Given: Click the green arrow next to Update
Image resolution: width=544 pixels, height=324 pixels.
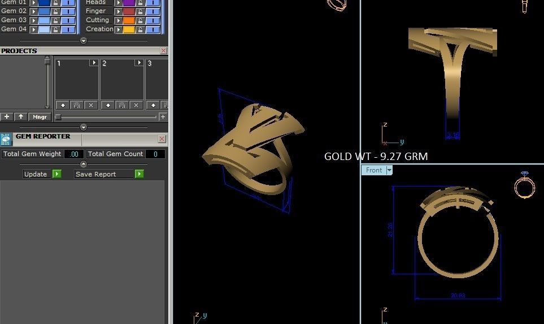Looking at the screenshot, I should [57, 174].
